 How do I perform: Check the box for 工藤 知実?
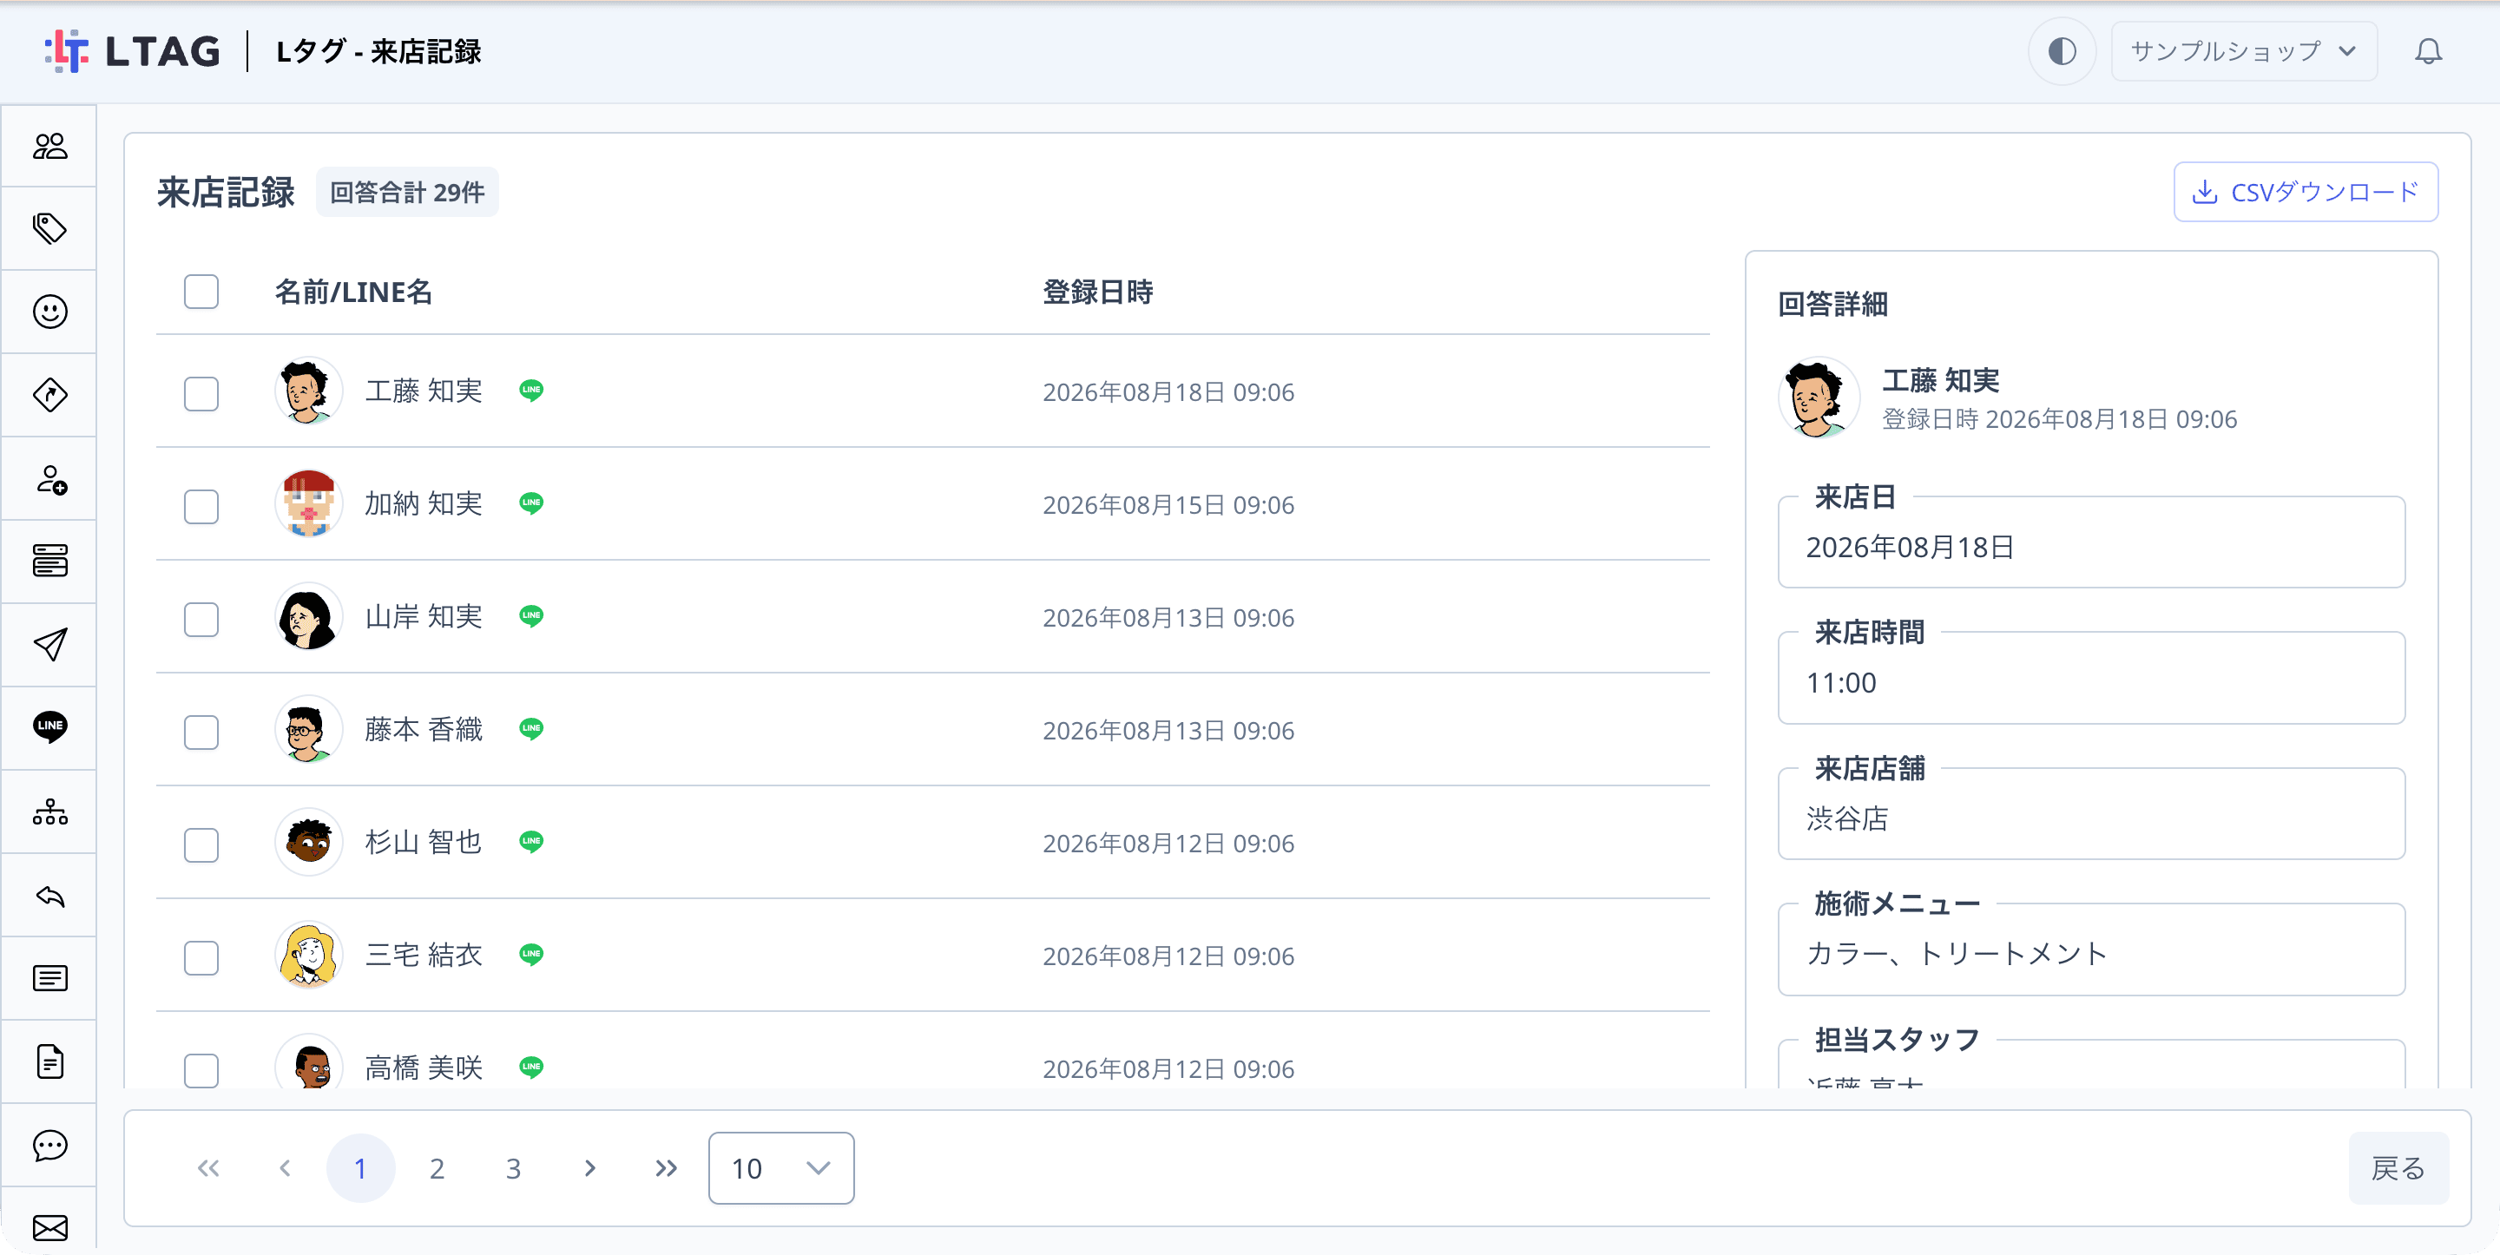click(201, 393)
